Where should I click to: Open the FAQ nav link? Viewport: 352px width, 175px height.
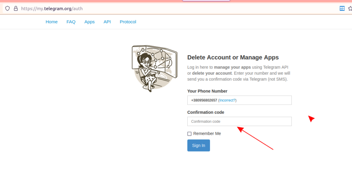point(71,22)
